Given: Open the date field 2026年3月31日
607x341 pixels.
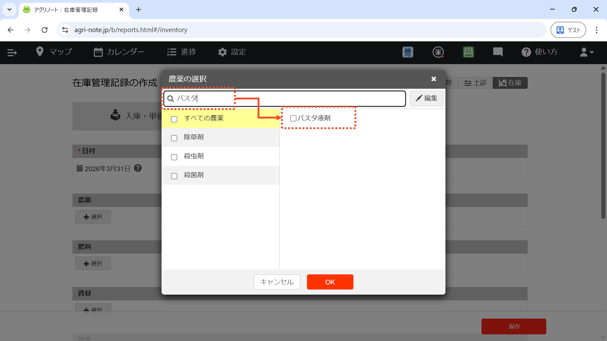Looking at the screenshot, I should [x=103, y=169].
